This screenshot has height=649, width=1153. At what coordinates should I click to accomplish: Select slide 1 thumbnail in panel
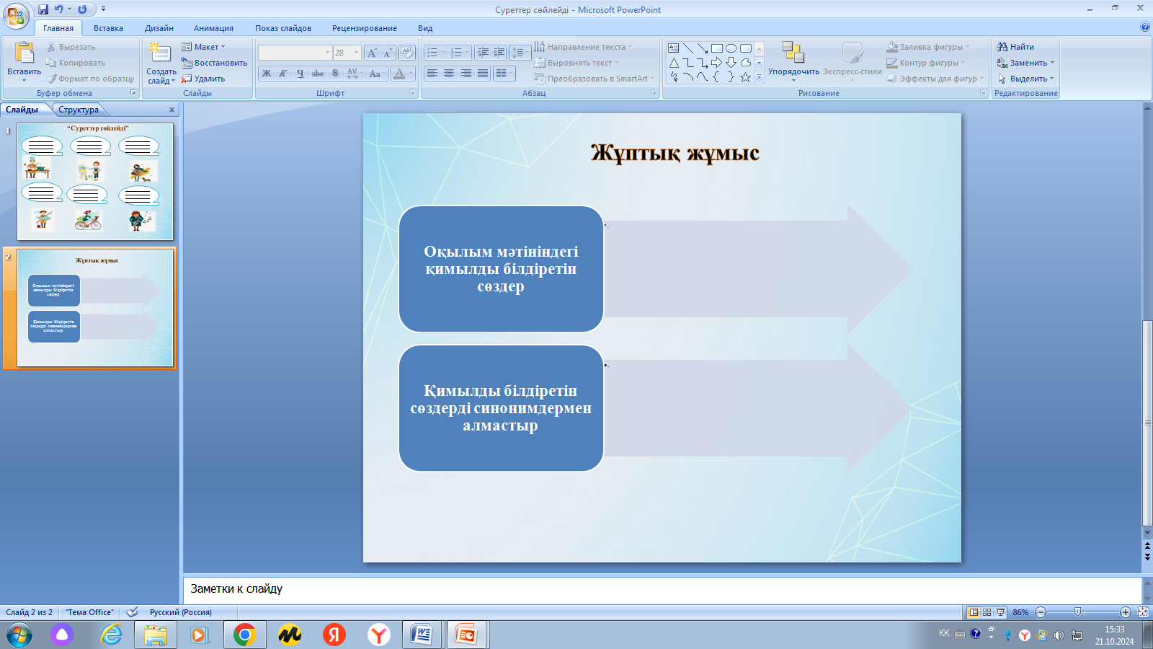95,181
